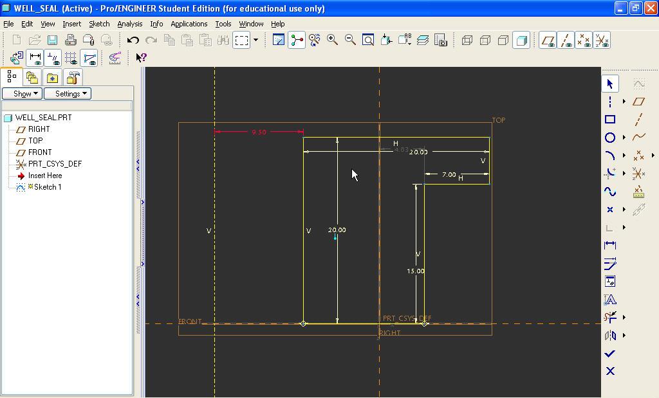Click the Mirror entities tool
Screen dimensions: 659x398
(x=610, y=336)
